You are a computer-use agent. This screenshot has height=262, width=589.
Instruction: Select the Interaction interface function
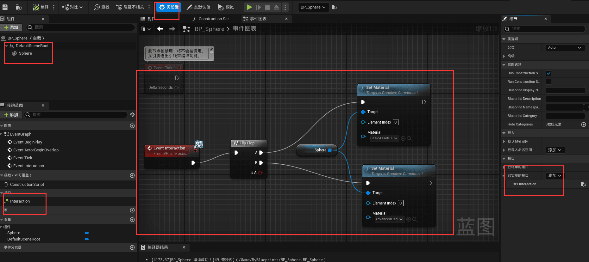coord(20,201)
